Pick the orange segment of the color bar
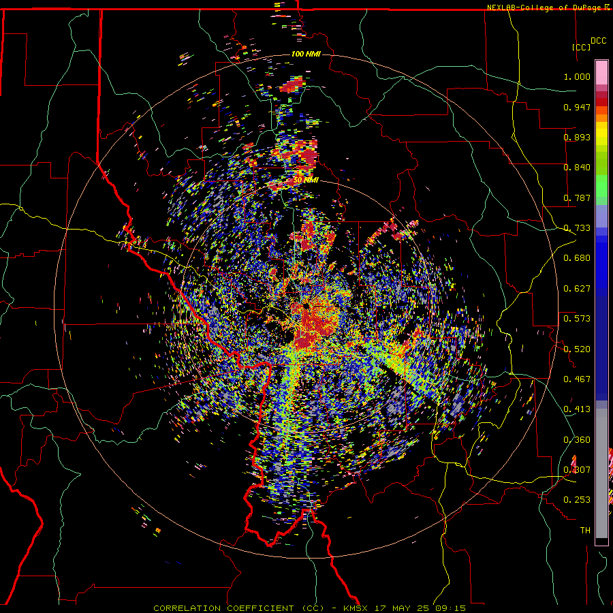This screenshot has height=613, width=613. [x=601, y=118]
